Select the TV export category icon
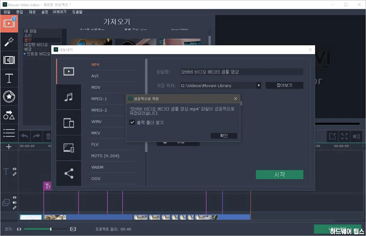366x236 pixels. point(69,148)
